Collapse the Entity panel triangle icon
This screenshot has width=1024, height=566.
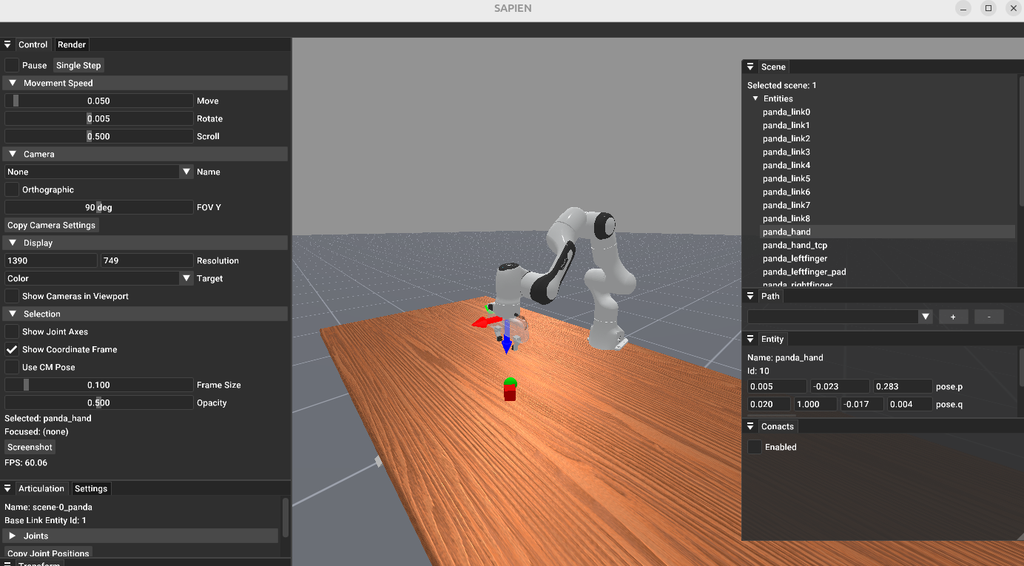(x=750, y=339)
